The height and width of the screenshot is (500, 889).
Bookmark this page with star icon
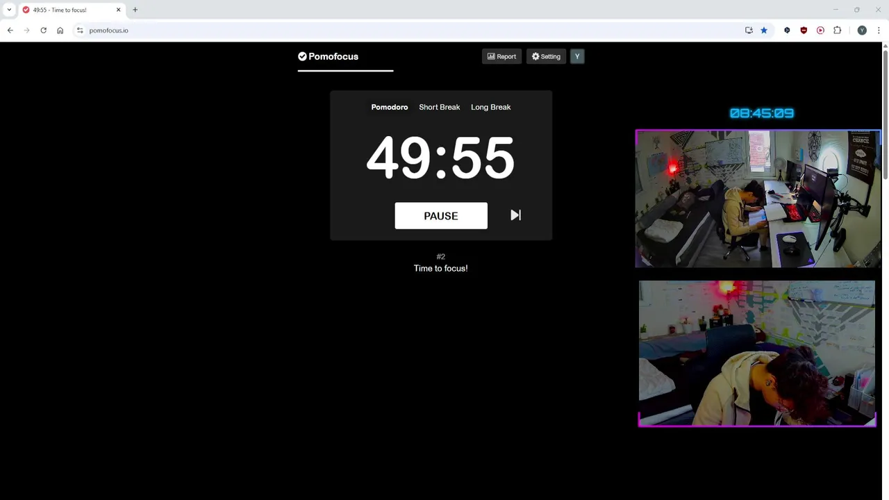764,31
